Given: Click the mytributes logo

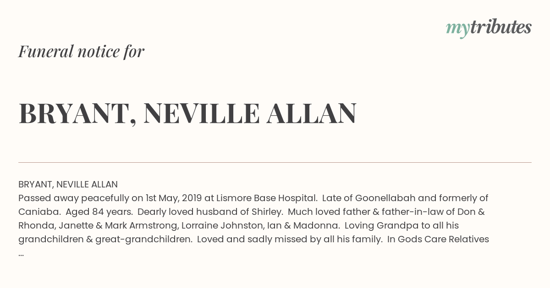Looking at the screenshot, I should point(489,28).
